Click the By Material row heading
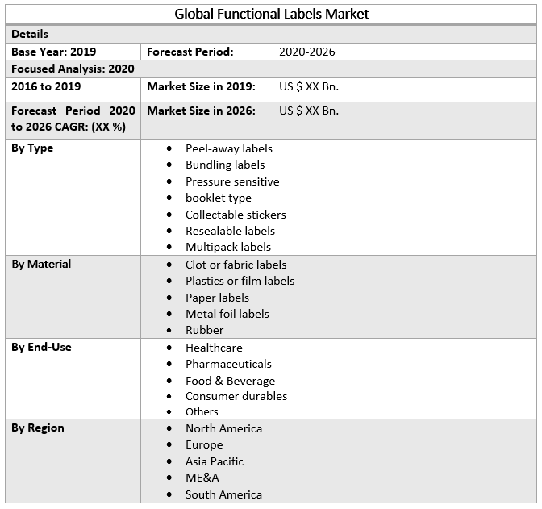 (x=41, y=264)
